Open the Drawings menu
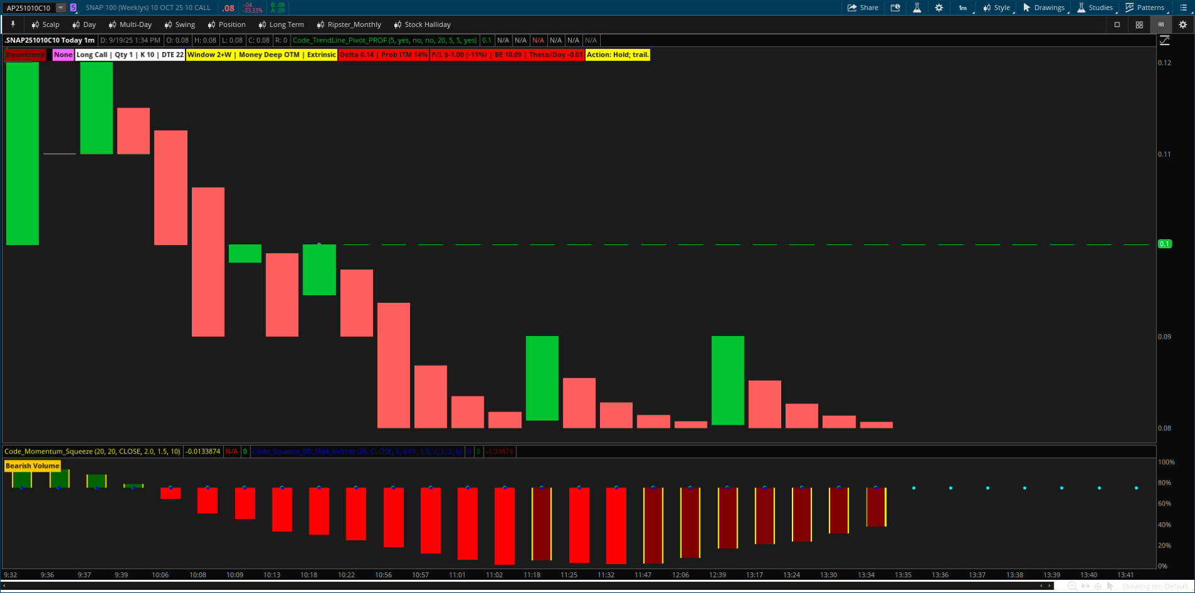The image size is (1195, 593). point(1043,8)
